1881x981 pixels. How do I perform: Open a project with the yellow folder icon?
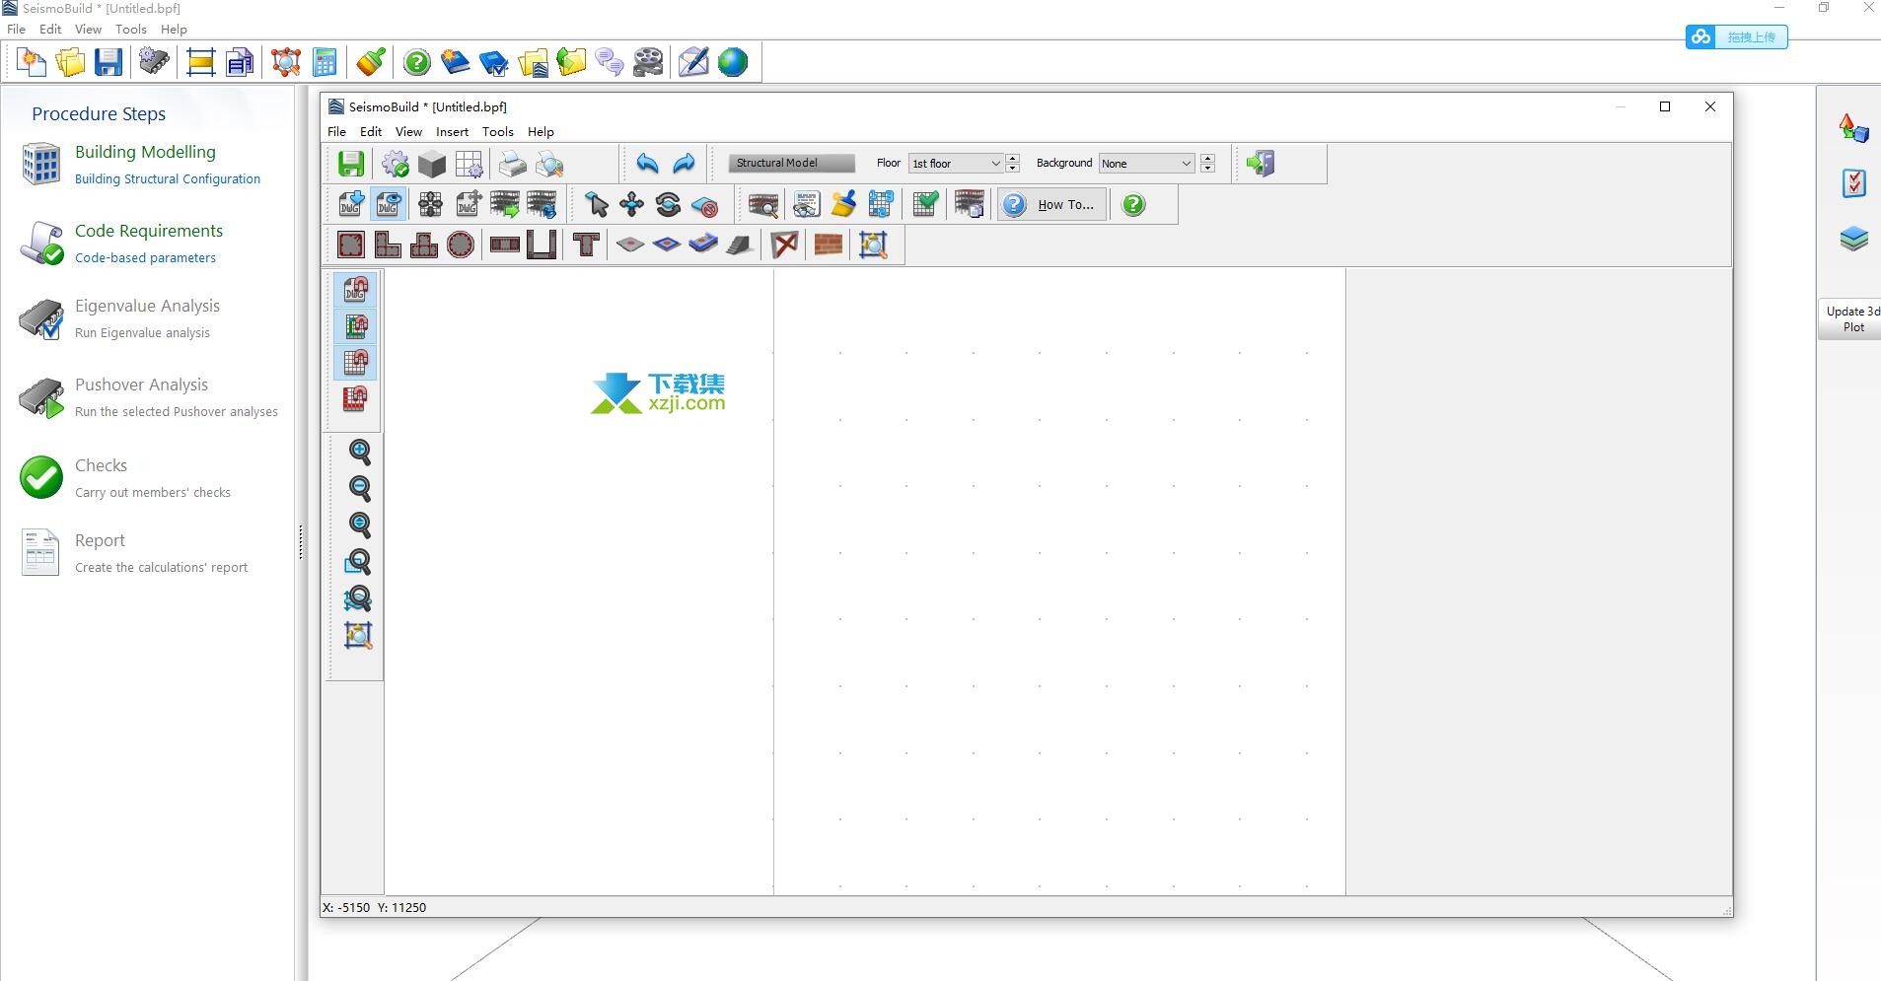point(70,62)
